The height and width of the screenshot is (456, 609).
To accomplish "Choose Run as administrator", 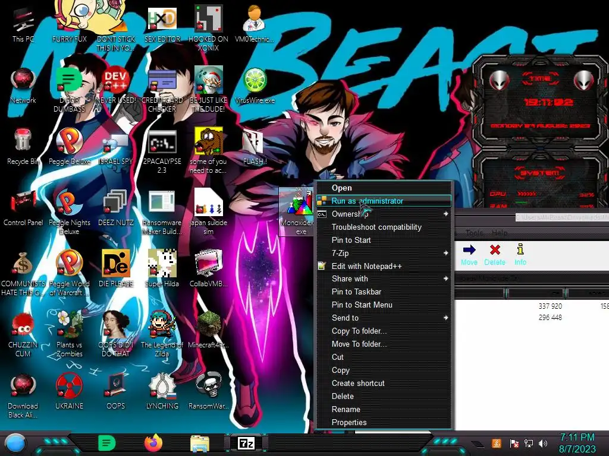I will pyautogui.click(x=384, y=201).
